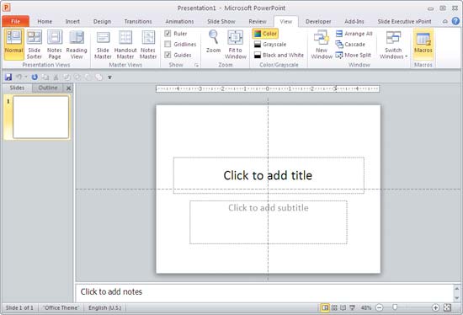Switch to the Transitions ribbon tab
Image resolution: width=463 pixels, height=315 pixels.
138,22
